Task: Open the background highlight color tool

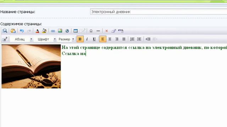Action: (x=44, y=31)
